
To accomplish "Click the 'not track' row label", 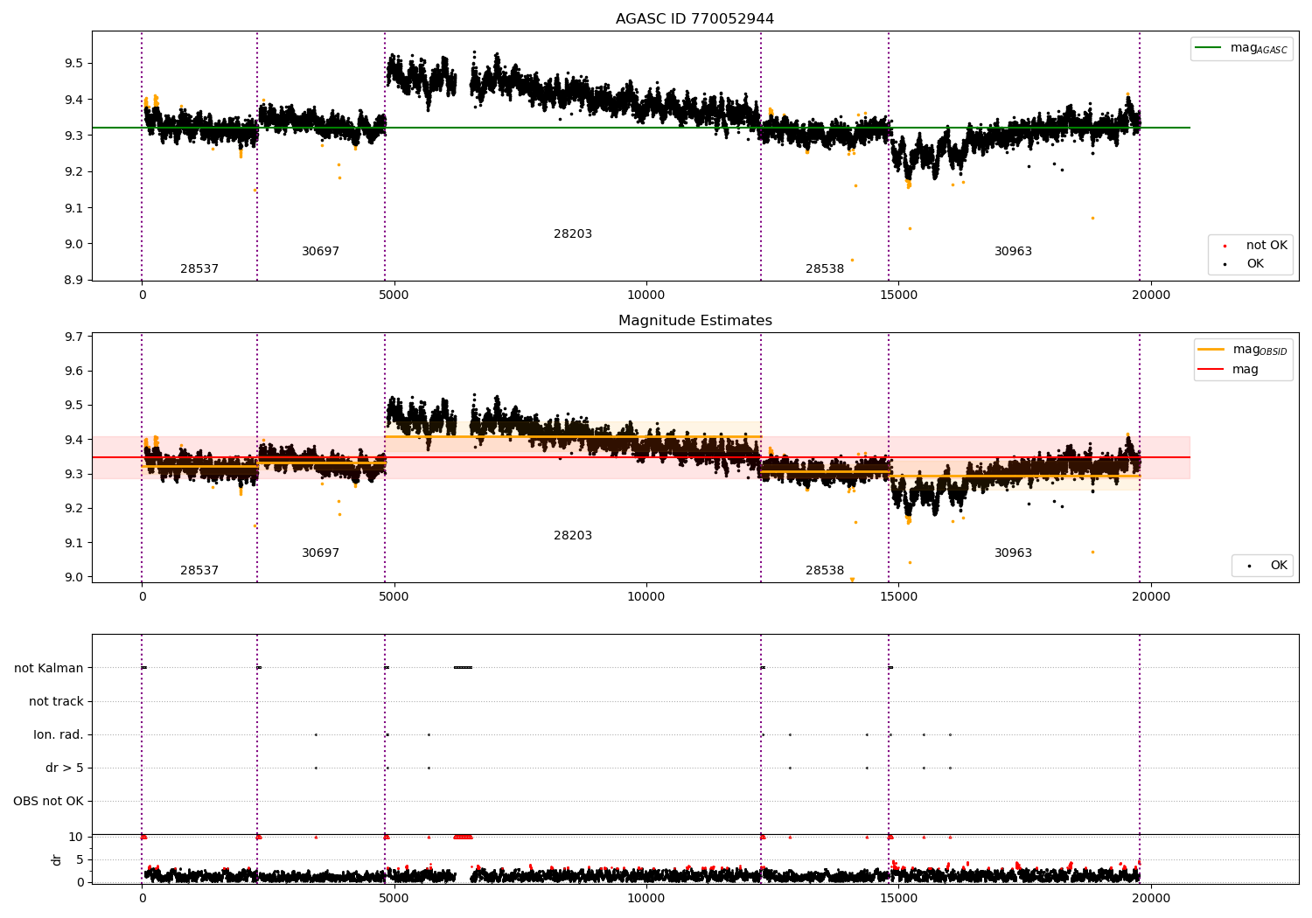I will point(56,701).
